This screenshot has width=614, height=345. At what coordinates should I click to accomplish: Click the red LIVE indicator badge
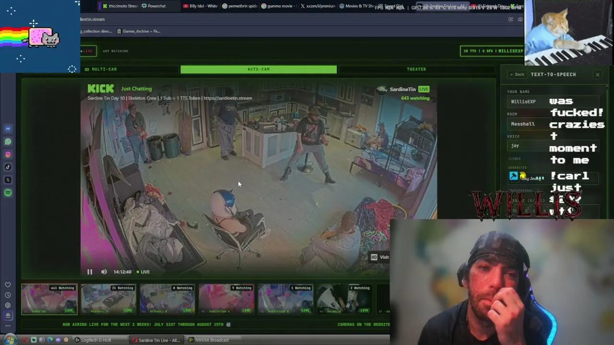[x=88, y=51]
